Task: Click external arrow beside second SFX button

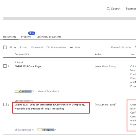Action: (x=55, y=130)
